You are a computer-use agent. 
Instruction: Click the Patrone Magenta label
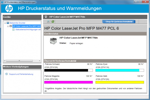click(x=52, y=76)
